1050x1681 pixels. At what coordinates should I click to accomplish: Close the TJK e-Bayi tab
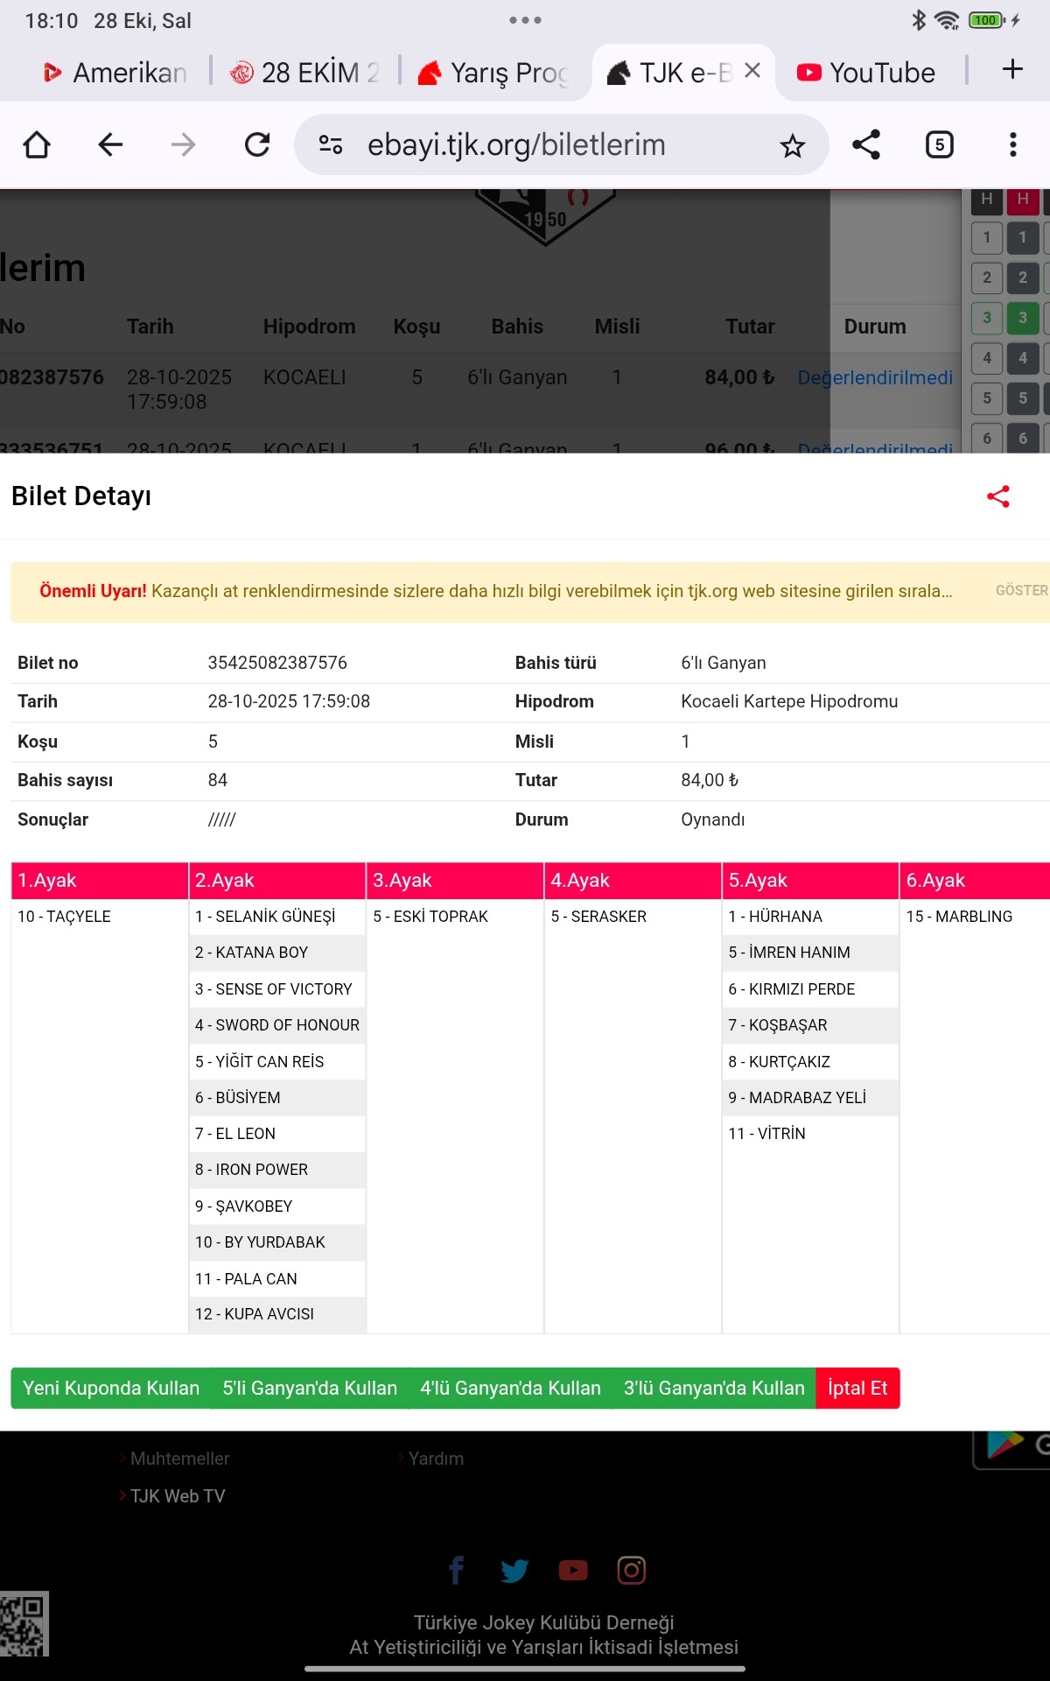tap(752, 71)
